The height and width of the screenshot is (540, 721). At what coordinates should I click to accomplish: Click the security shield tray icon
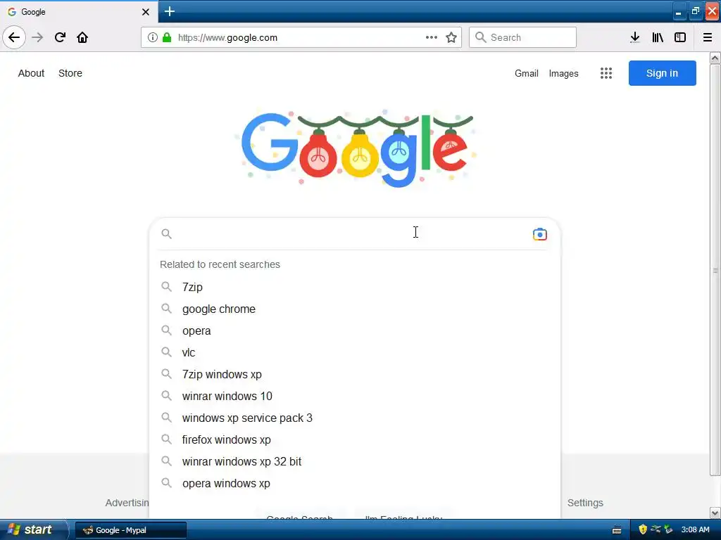point(643,529)
